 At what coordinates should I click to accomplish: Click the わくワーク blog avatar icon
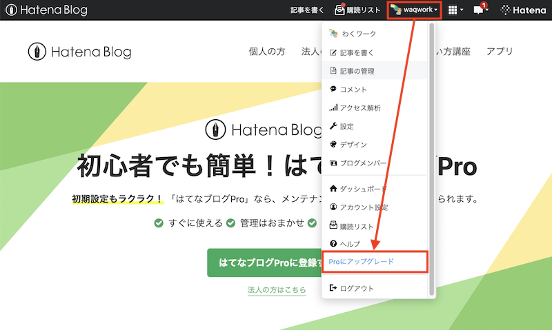pyautogui.click(x=333, y=33)
